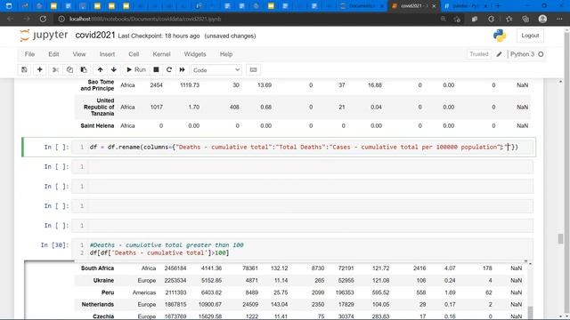Image resolution: width=570 pixels, height=320 pixels.
Task: Rename notebook title covid2021
Action: click(95, 36)
